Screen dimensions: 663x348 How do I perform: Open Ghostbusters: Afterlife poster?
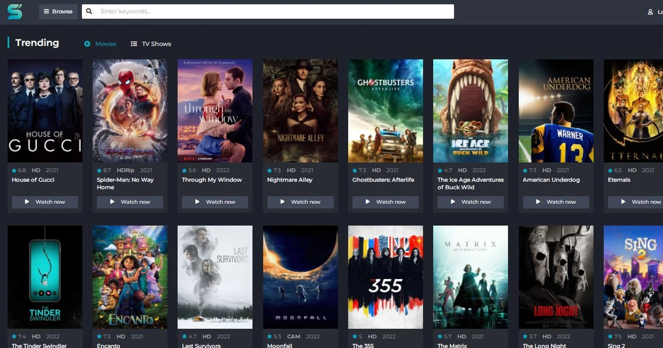click(x=386, y=111)
